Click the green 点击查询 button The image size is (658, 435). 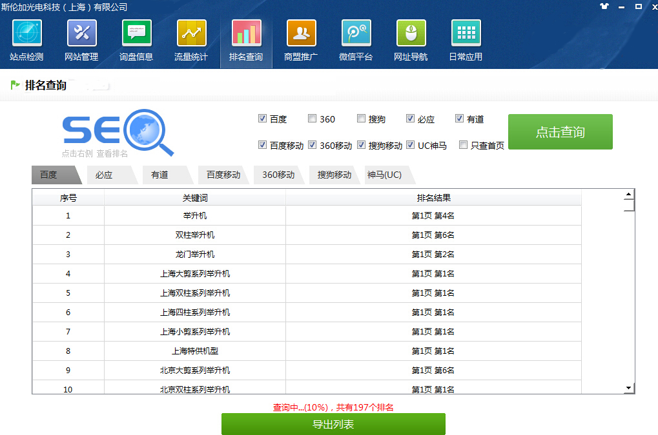click(x=560, y=132)
